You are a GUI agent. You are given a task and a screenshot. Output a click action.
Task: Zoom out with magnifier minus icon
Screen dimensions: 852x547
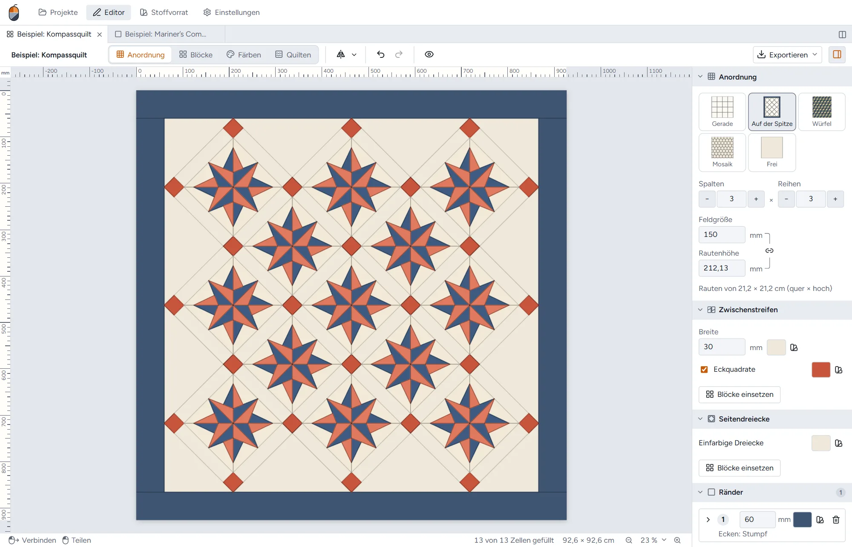[x=629, y=540]
